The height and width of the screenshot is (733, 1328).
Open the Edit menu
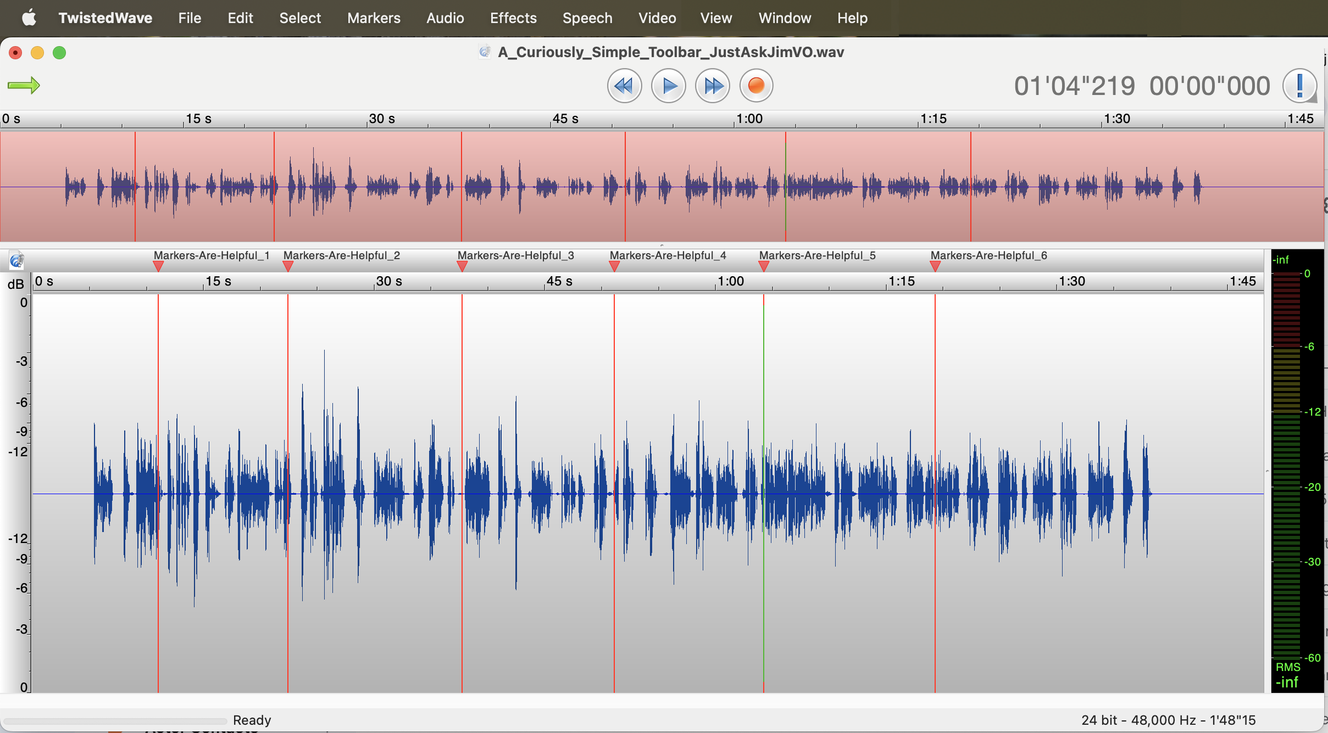pos(241,18)
